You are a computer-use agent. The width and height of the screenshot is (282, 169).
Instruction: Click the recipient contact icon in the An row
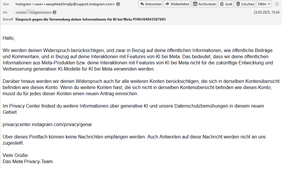click(54, 12)
